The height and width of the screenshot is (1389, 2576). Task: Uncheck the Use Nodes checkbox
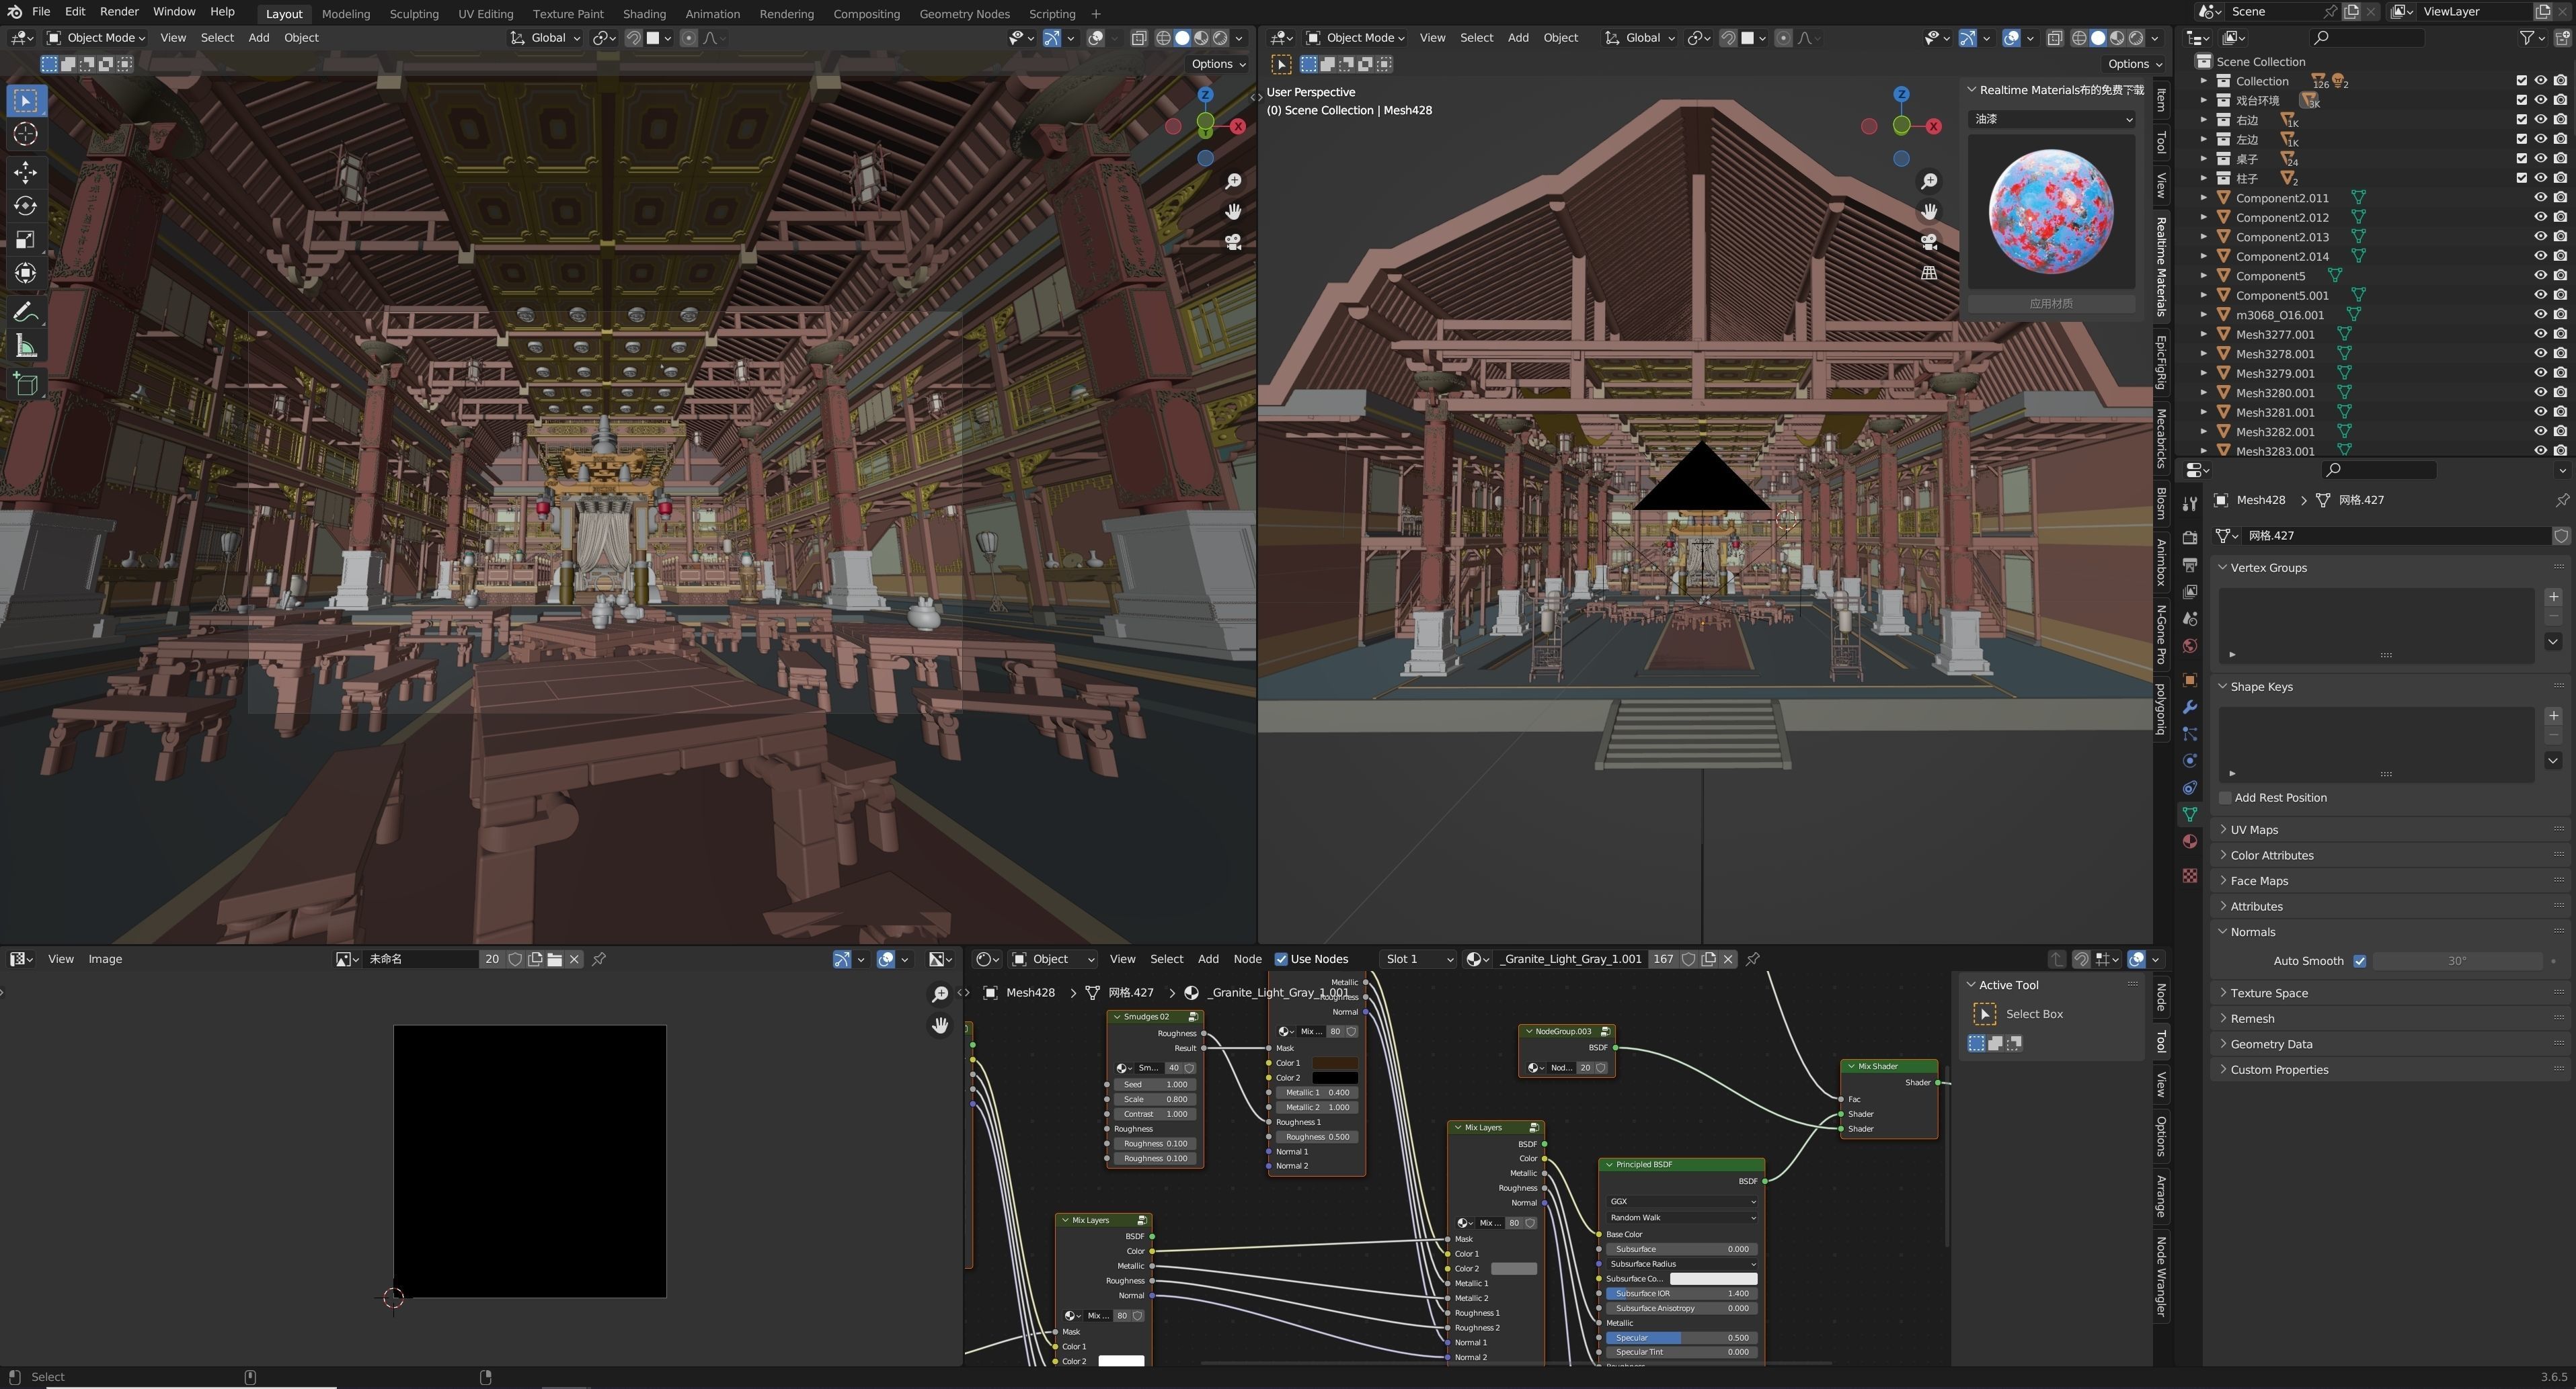coord(1281,960)
